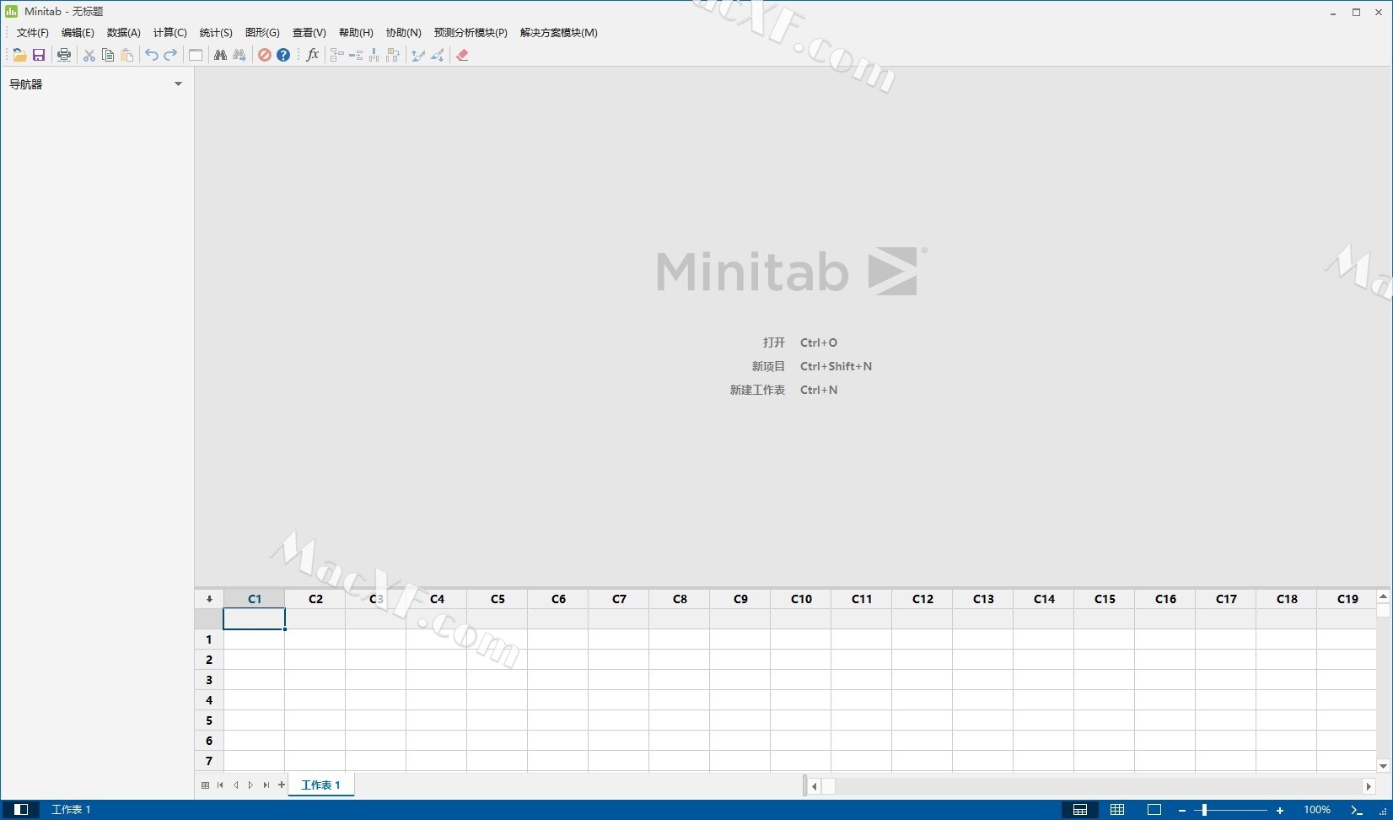Click the third grey chart tool icon after fx

[x=374, y=55]
